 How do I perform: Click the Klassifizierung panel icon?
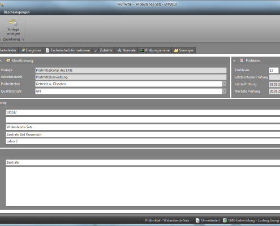(x=8, y=60)
